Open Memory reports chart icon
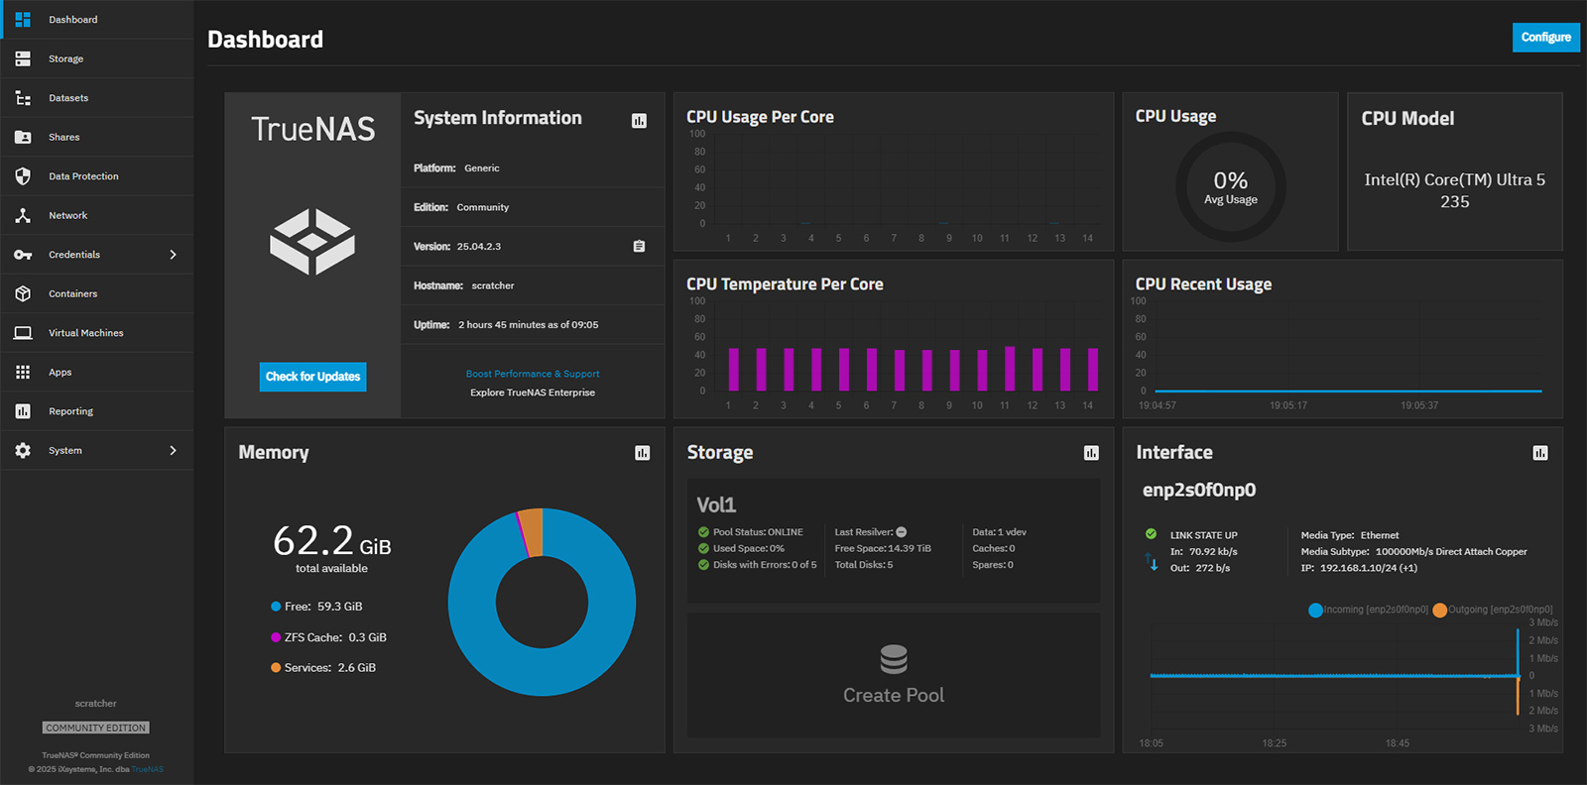The height and width of the screenshot is (785, 1587). tap(642, 453)
